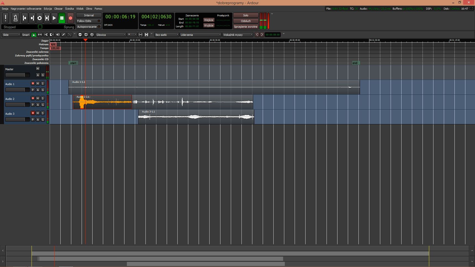Screen dimensions: 475x267
Task: Toggle the Smart mode button
Action: (26, 35)
